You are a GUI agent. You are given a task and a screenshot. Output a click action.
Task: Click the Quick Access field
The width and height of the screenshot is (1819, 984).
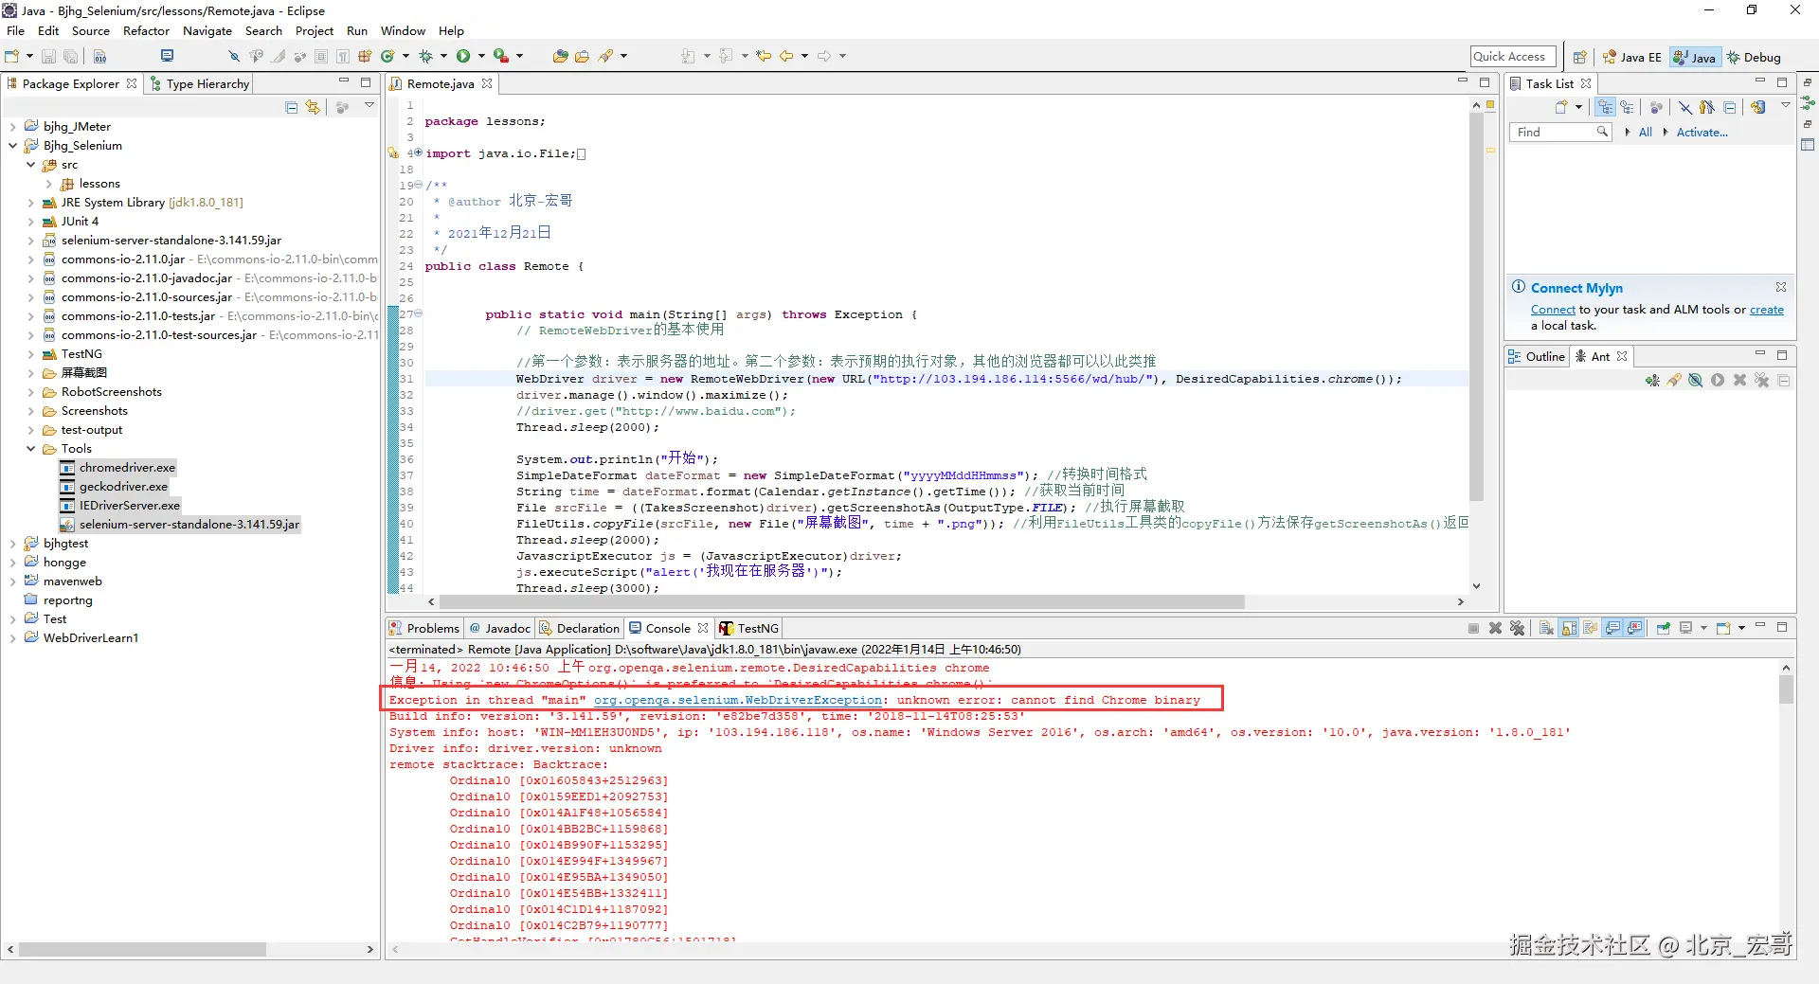click(1513, 57)
